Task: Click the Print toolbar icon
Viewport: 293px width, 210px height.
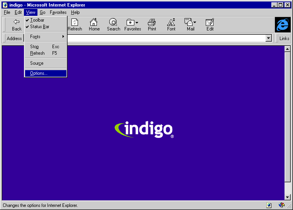Action: (152, 22)
